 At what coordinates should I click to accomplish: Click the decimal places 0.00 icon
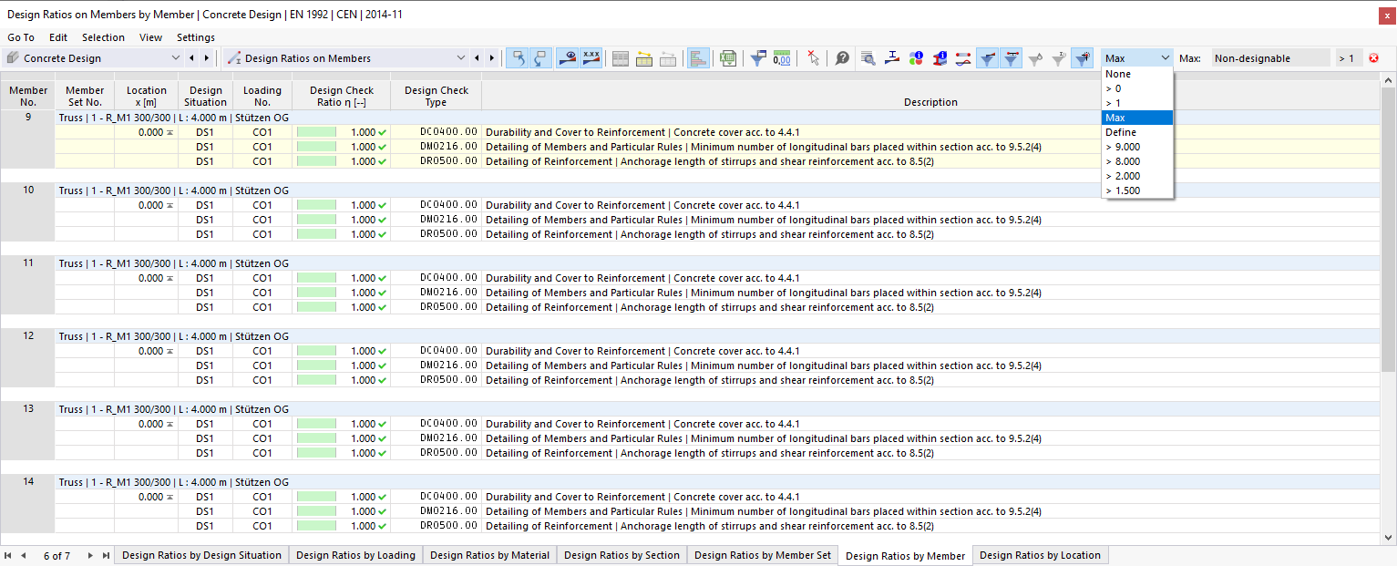(782, 58)
